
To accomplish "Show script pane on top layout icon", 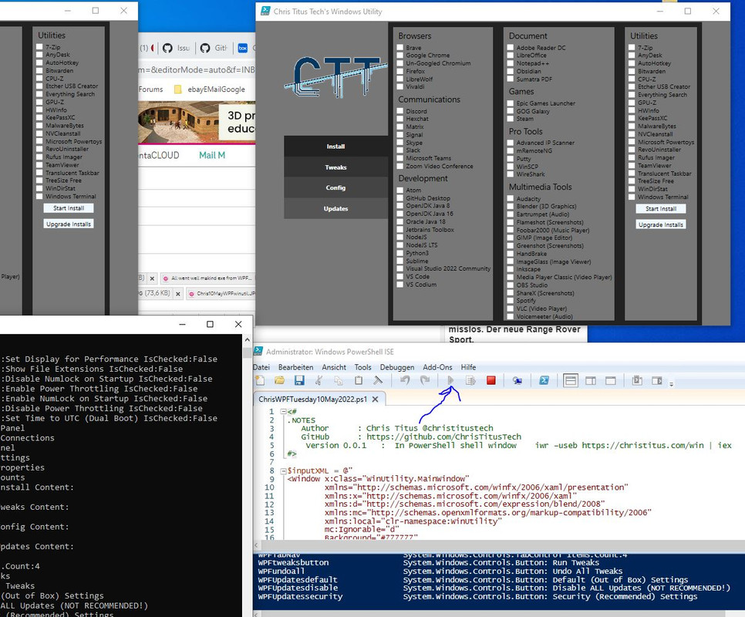I will click(571, 380).
